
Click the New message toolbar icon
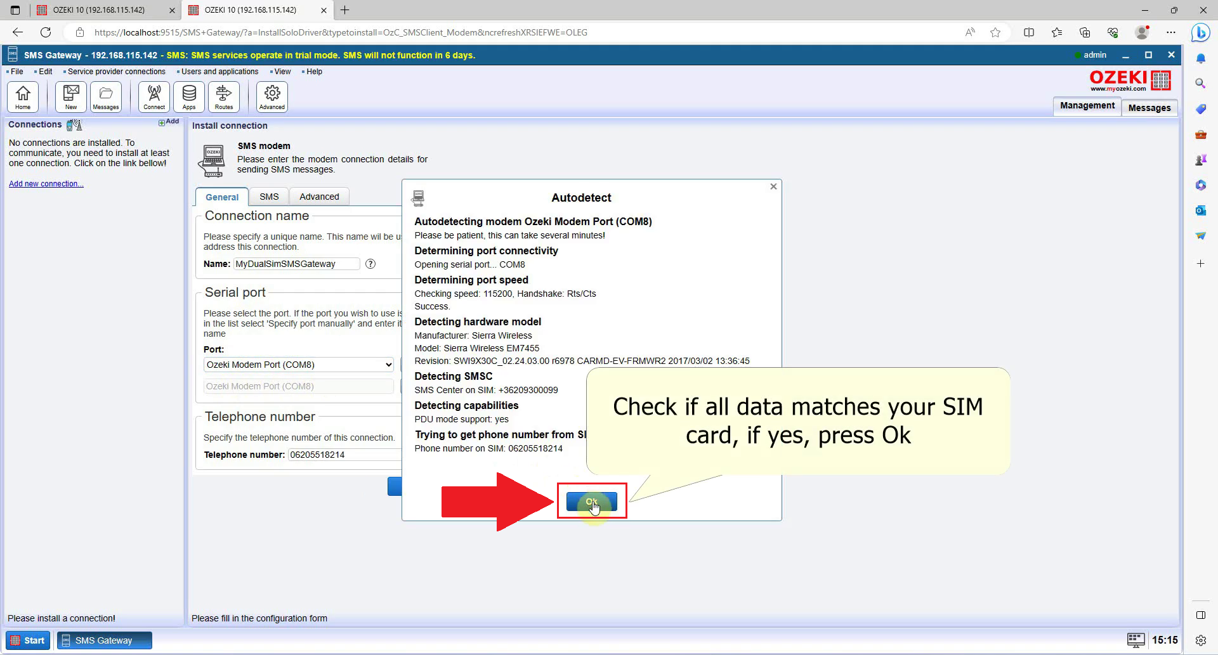(x=71, y=97)
